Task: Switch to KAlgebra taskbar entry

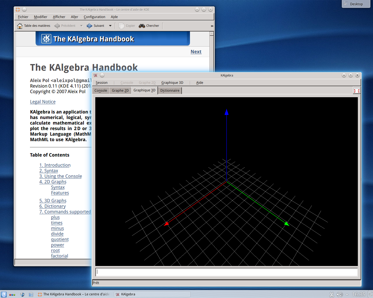Action: [152, 294]
